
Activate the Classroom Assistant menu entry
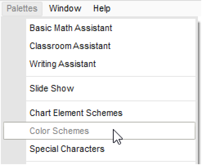pos(99,46)
